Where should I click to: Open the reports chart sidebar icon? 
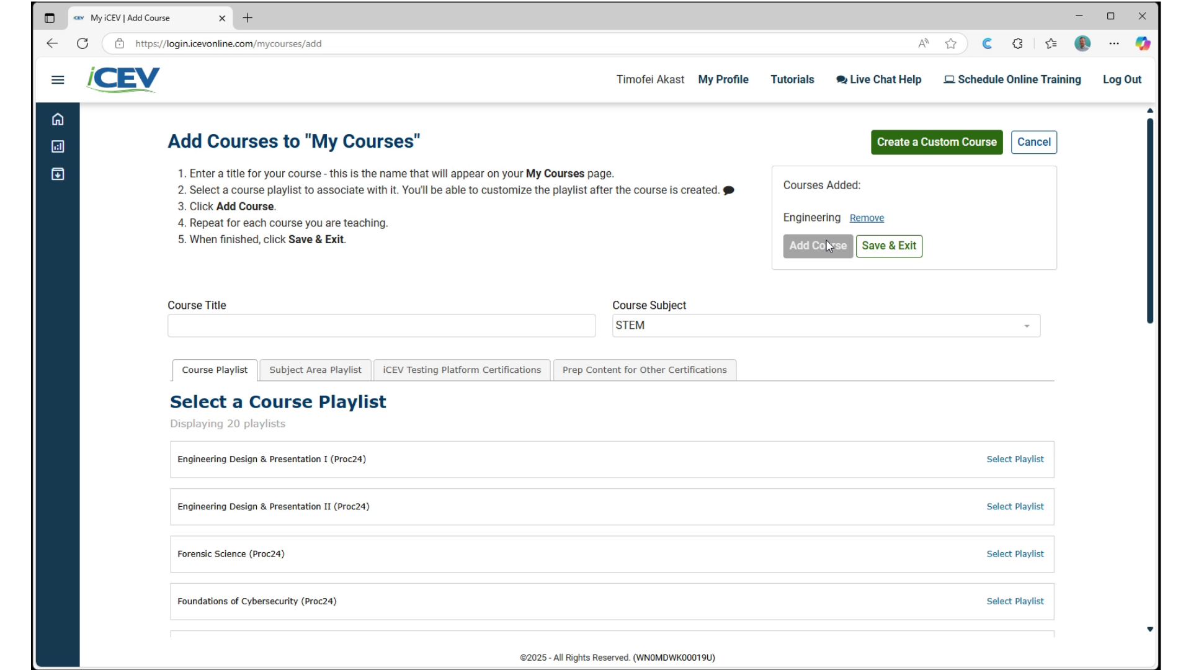click(x=58, y=146)
